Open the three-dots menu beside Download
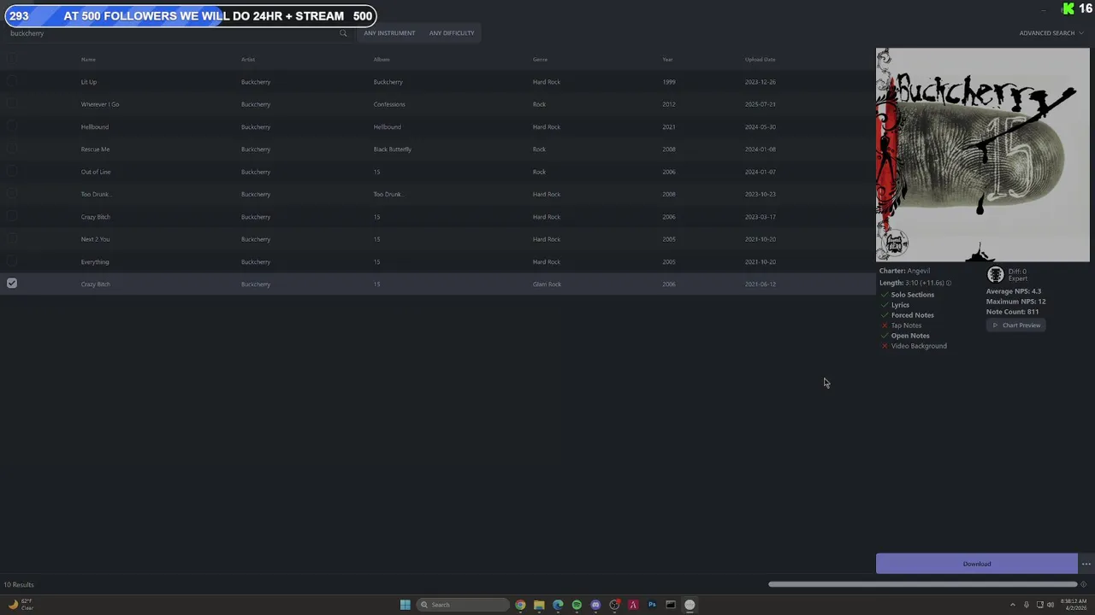 pos(1086,564)
